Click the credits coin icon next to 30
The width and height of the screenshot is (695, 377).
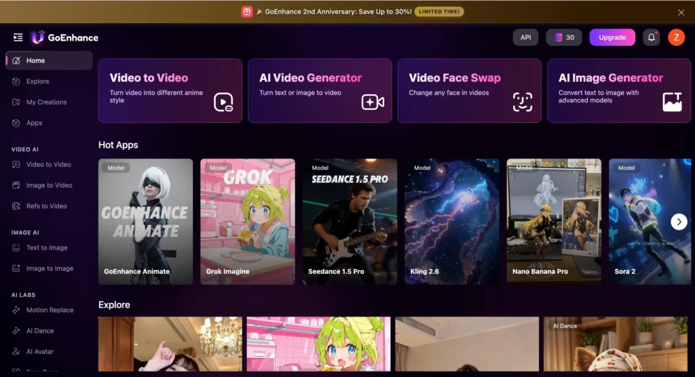click(559, 38)
